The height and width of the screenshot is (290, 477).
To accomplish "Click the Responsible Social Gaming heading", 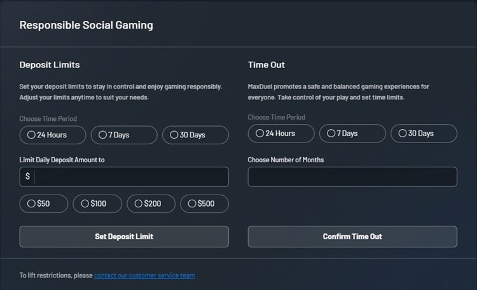I will pyautogui.click(x=86, y=25).
